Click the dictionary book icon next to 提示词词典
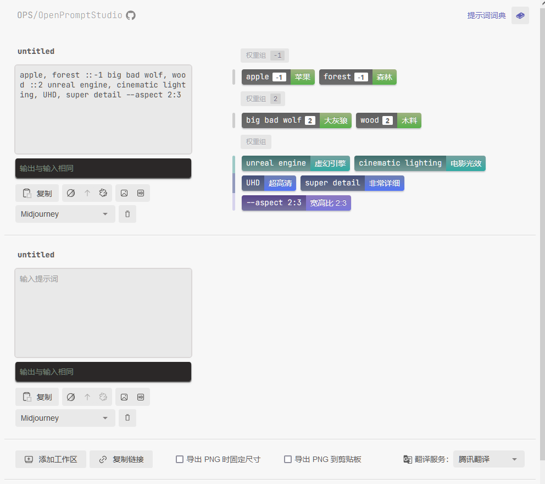The image size is (545, 484). tap(520, 15)
